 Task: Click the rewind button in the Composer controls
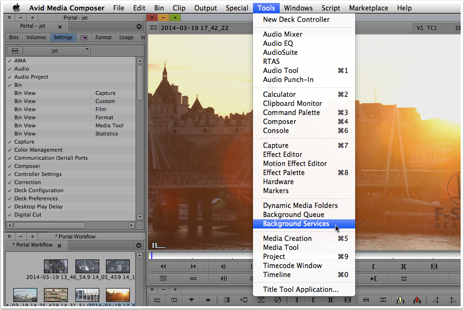pos(163,267)
